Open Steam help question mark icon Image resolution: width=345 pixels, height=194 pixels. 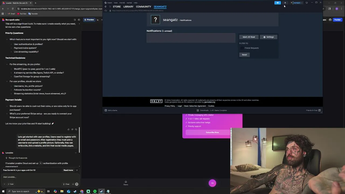(291, 3)
